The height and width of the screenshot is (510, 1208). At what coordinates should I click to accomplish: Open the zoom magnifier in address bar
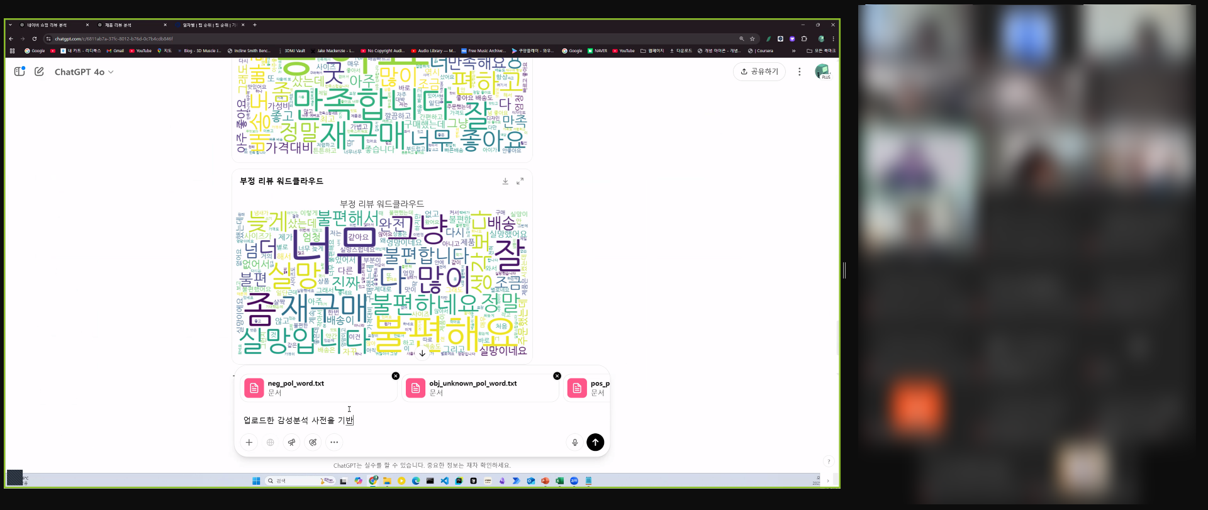[x=741, y=39]
